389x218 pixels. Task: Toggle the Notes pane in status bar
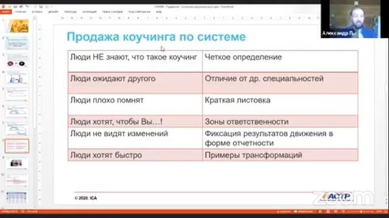284,212
